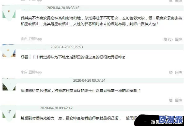Screen dimensions: 184x126
Task: Select the comment text mentioning 盗墓剧
Action: point(81,90)
